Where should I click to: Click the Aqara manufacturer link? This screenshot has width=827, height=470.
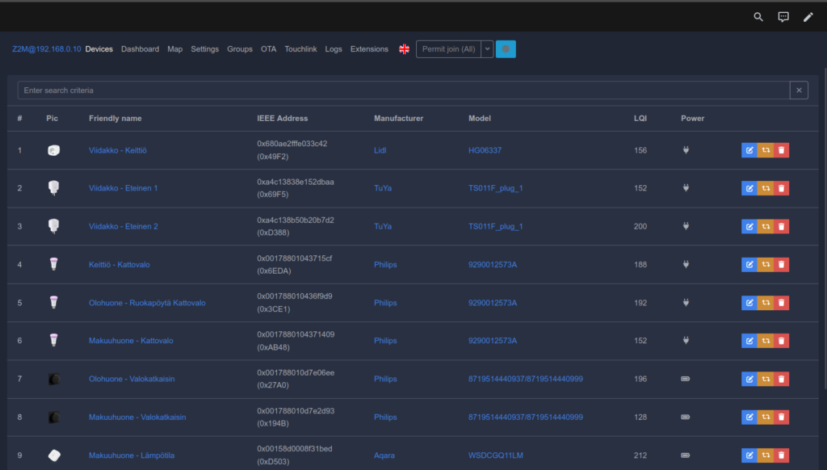384,455
